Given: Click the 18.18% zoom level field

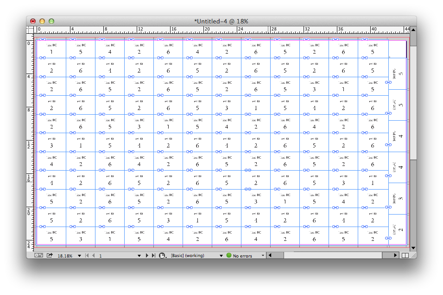Looking at the screenshot, I should (x=65, y=256).
